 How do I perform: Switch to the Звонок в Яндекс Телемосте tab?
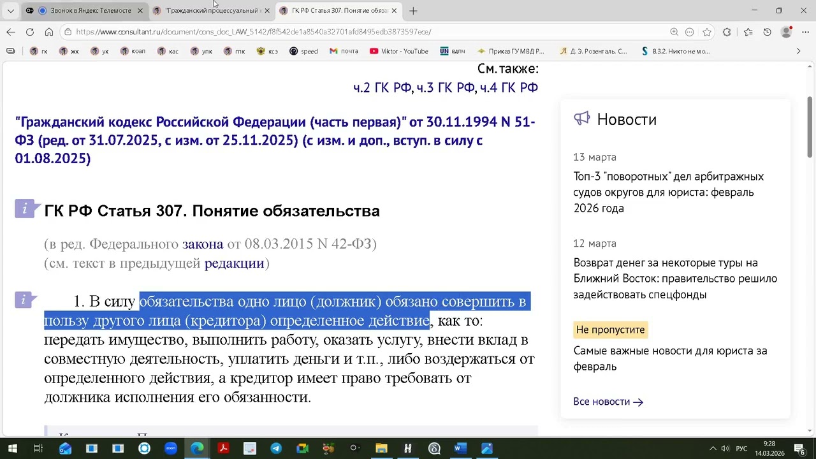(x=84, y=11)
